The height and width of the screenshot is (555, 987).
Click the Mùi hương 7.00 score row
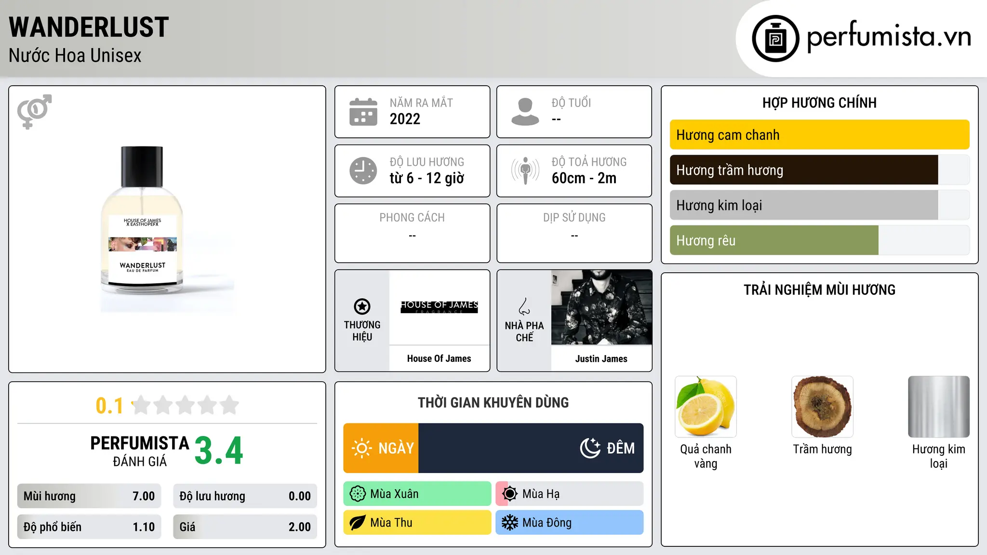[x=89, y=496]
